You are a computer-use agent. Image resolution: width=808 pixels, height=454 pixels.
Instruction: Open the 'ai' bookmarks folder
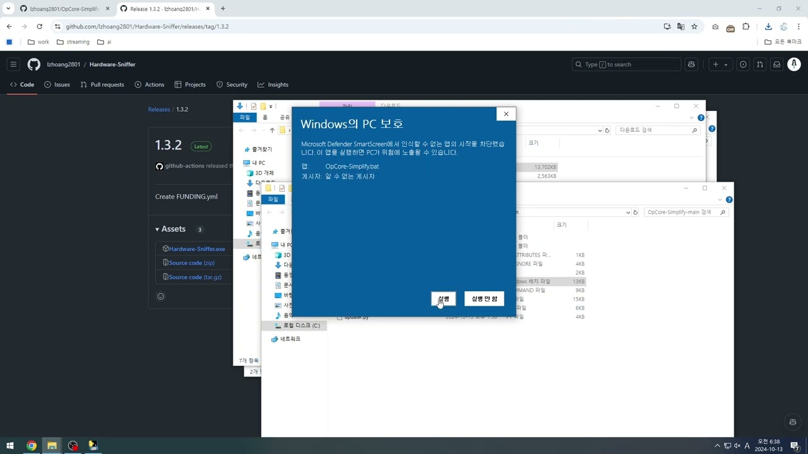104,42
